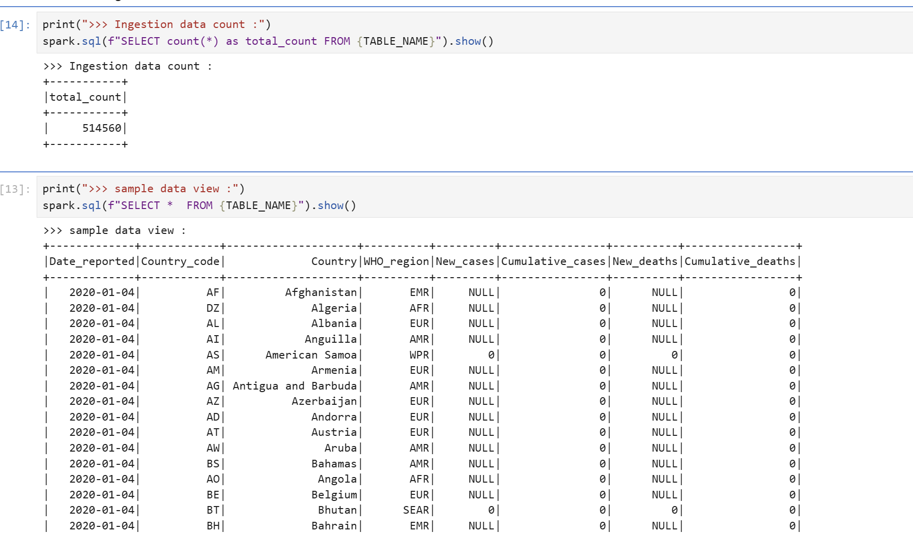Click the Antigua and Barbuda country entry
The width and height of the screenshot is (913, 534).
click(x=295, y=386)
